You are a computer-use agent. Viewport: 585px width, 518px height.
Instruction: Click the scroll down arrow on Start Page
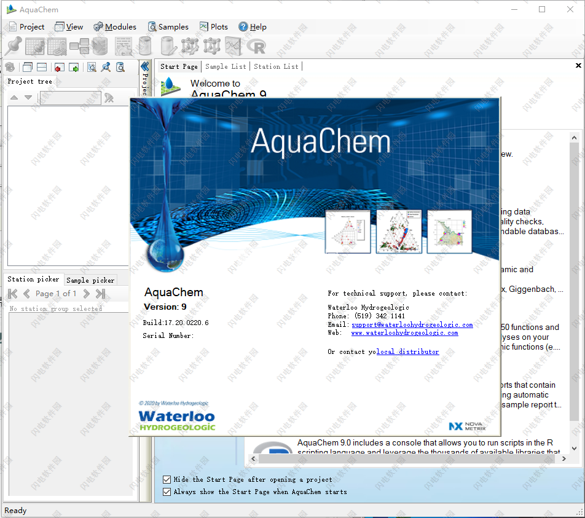[x=574, y=448]
